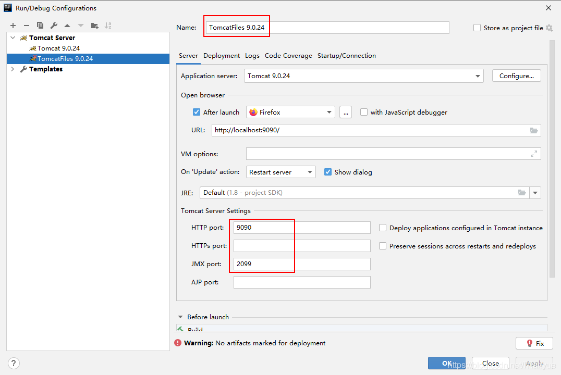Remove selected configuration with minus icon

click(27, 26)
